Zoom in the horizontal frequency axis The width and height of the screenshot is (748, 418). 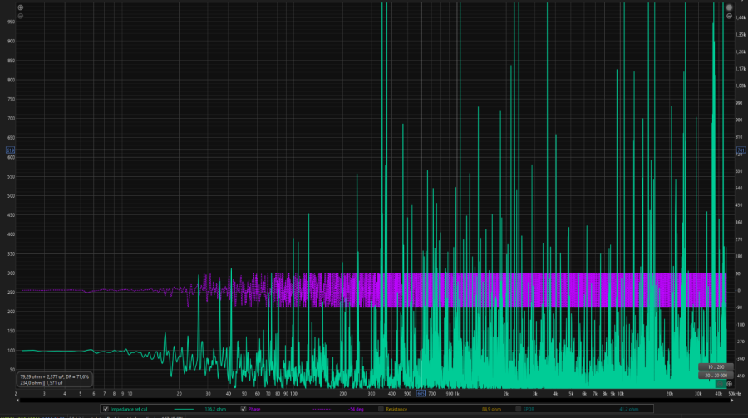pos(729,384)
